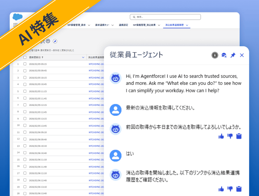Thumbs up the 前回の取得から confirmation reply
This screenshot has width=259, height=196.
point(221,136)
